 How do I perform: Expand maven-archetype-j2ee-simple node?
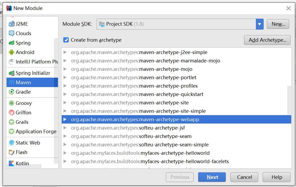(65, 52)
